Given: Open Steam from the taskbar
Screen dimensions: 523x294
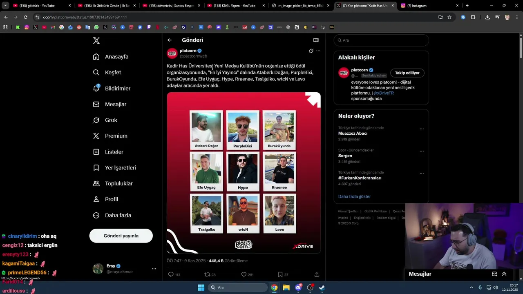Looking at the screenshot, I should pyautogui.click(x=322, y=287).
